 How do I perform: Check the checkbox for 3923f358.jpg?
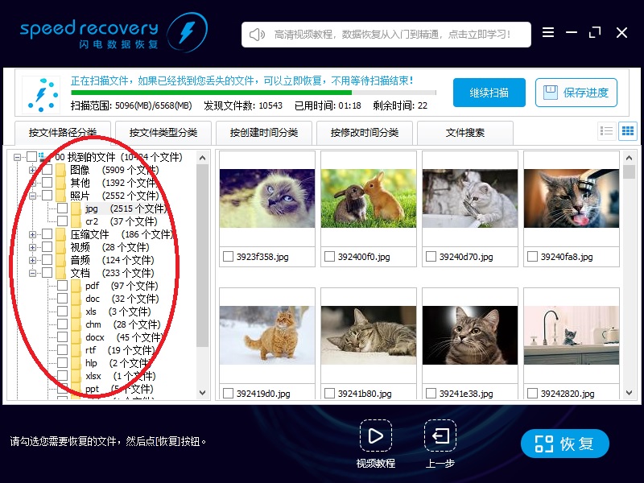(228, 257)
